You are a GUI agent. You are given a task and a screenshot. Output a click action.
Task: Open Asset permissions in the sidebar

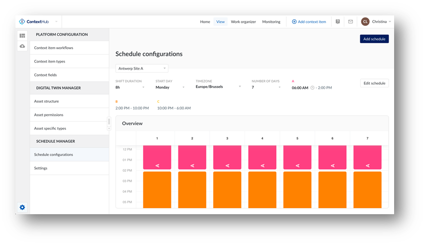click(48, 115)
